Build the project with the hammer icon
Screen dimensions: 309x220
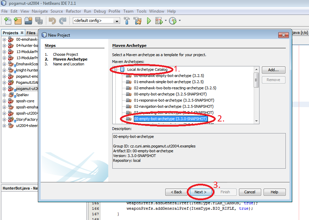pos(127,21)
